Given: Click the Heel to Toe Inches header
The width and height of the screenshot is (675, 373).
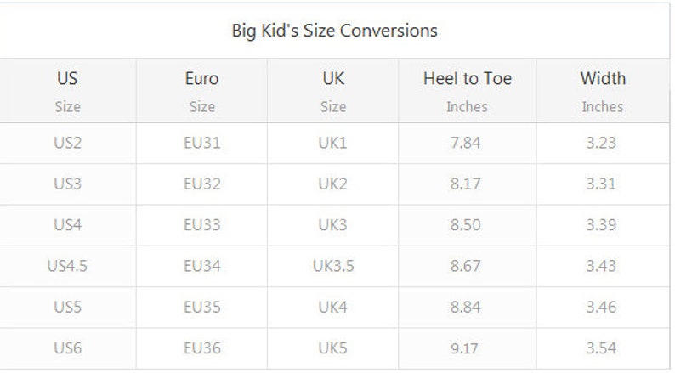Looking at the screenshot, I should (467, 91).
